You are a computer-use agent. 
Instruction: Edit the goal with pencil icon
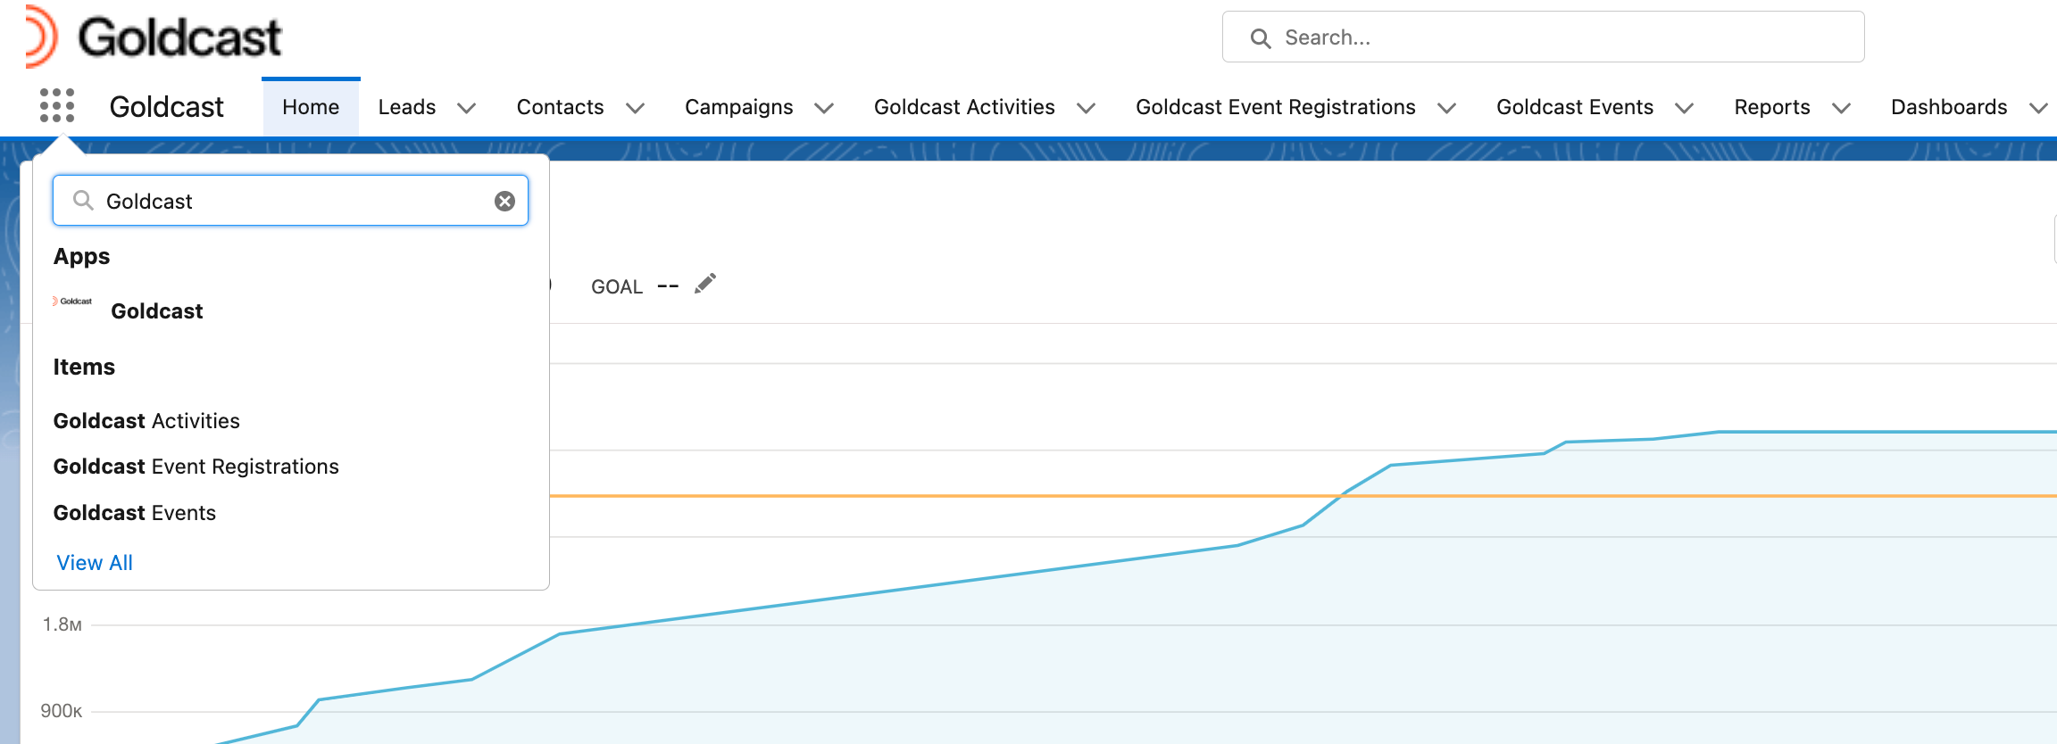click(x=705, y=284)
